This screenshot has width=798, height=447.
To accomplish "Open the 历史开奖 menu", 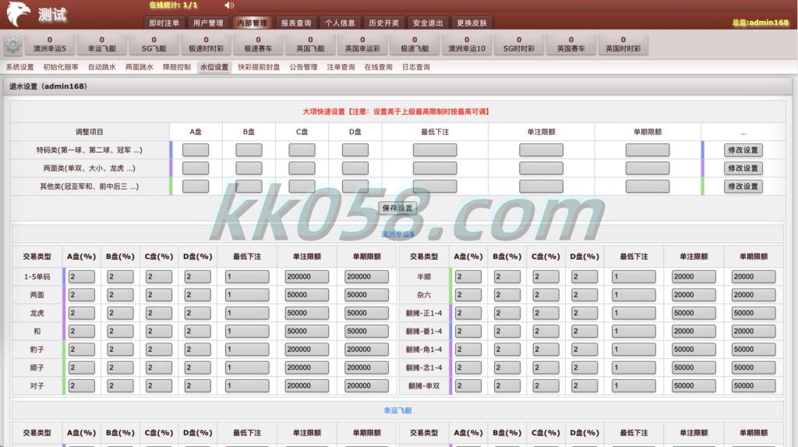I will pos(383,23).
